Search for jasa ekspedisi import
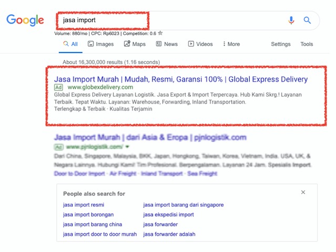This screenshot has height=252, width=336. pos(168,215)
